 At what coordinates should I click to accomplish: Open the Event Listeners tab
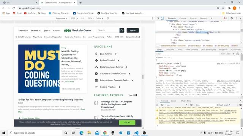191,49
